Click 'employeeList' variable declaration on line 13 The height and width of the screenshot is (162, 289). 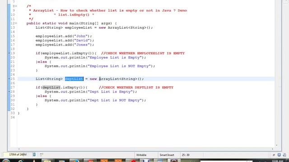[x=78, y=27]
